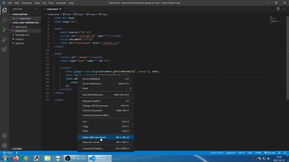The image size is (289, 162).
Task: Open the Manage gear icon
Action: pyautogui.click(x=5, y=145)
